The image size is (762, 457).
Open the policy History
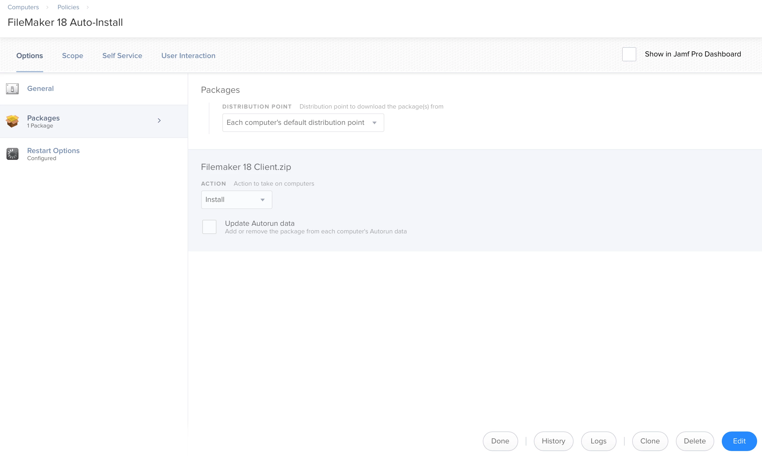coord(553,441)
